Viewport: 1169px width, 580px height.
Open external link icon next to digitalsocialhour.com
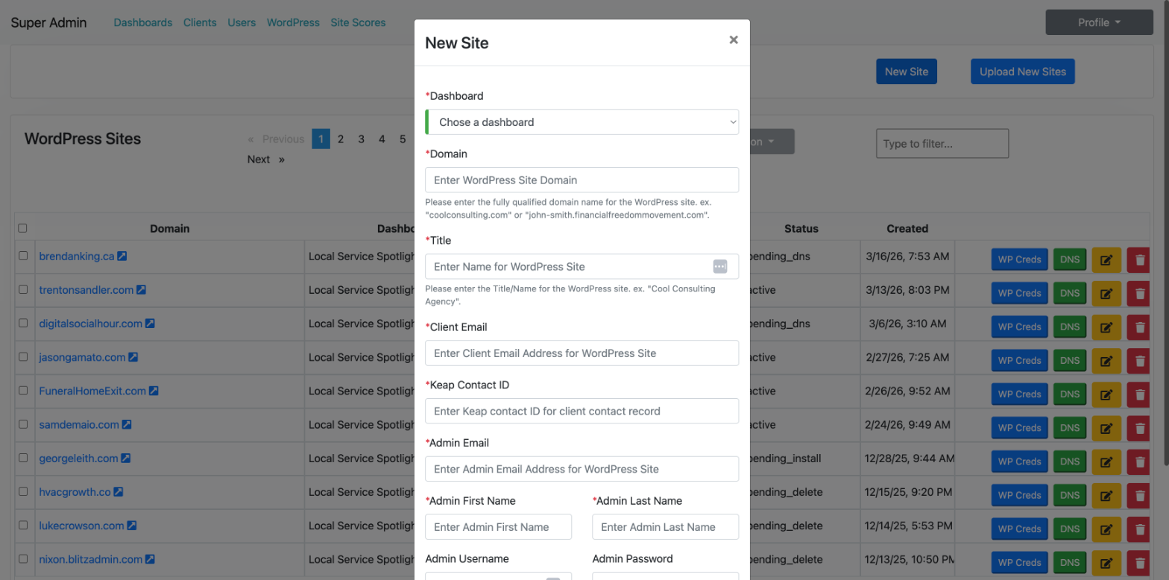point(150,324)
